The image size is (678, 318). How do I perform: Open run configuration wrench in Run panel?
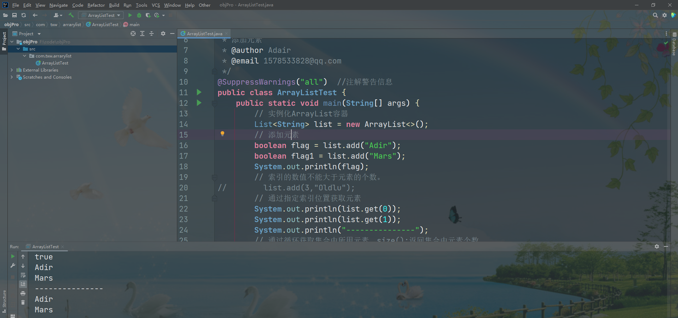pos(13,265)
